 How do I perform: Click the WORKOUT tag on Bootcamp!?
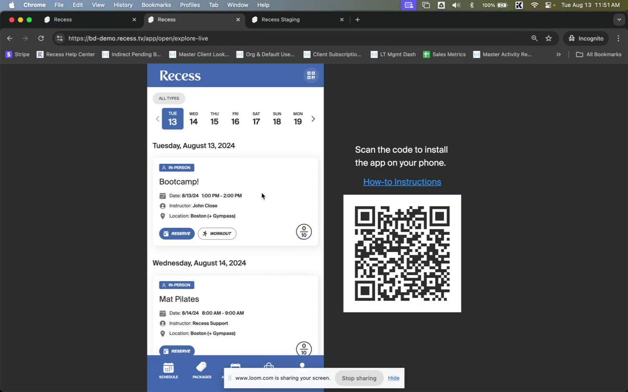coord(217,233)
